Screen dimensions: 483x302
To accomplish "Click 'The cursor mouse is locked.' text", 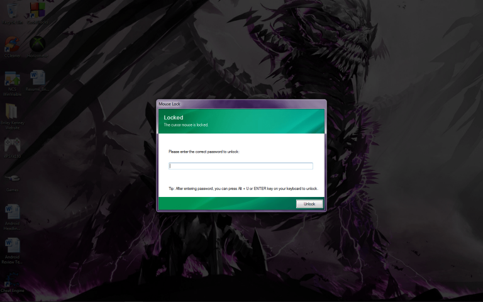I will pyautogui.click(x=186, y=125).
